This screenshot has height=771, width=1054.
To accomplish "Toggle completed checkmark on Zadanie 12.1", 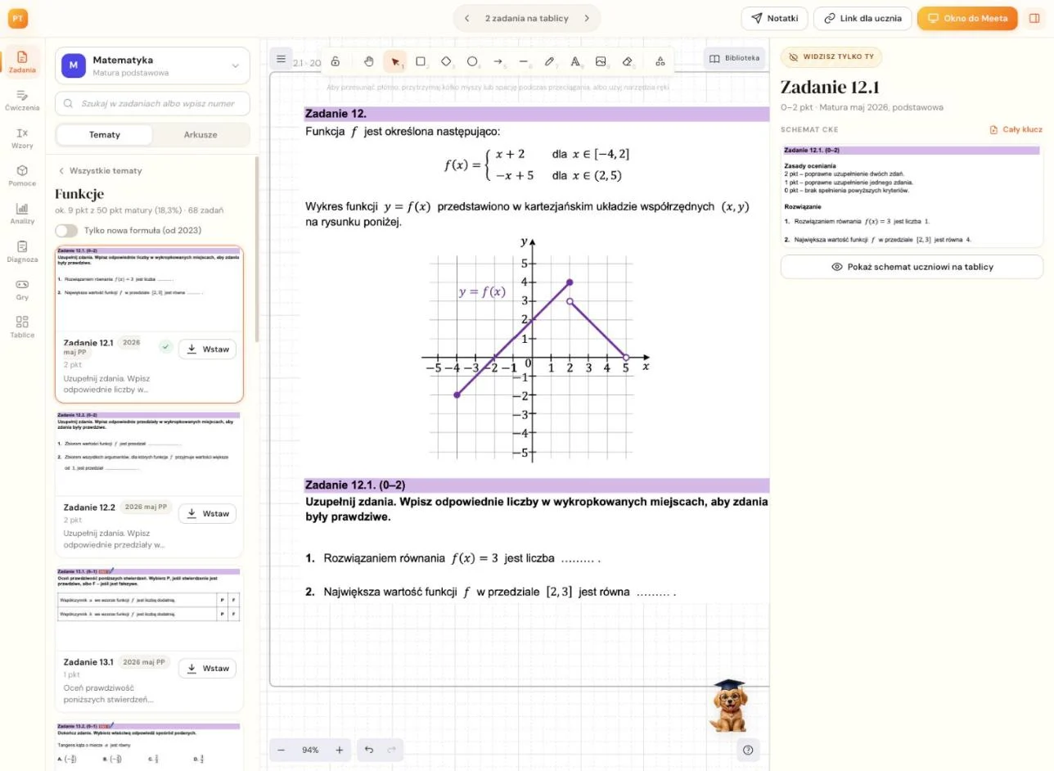I will pyautogui.click(x=166, y=348).
